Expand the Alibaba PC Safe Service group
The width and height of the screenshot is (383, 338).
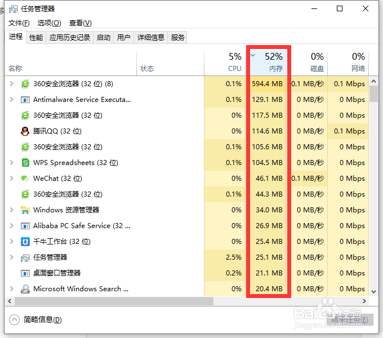[x=11, y=226]
